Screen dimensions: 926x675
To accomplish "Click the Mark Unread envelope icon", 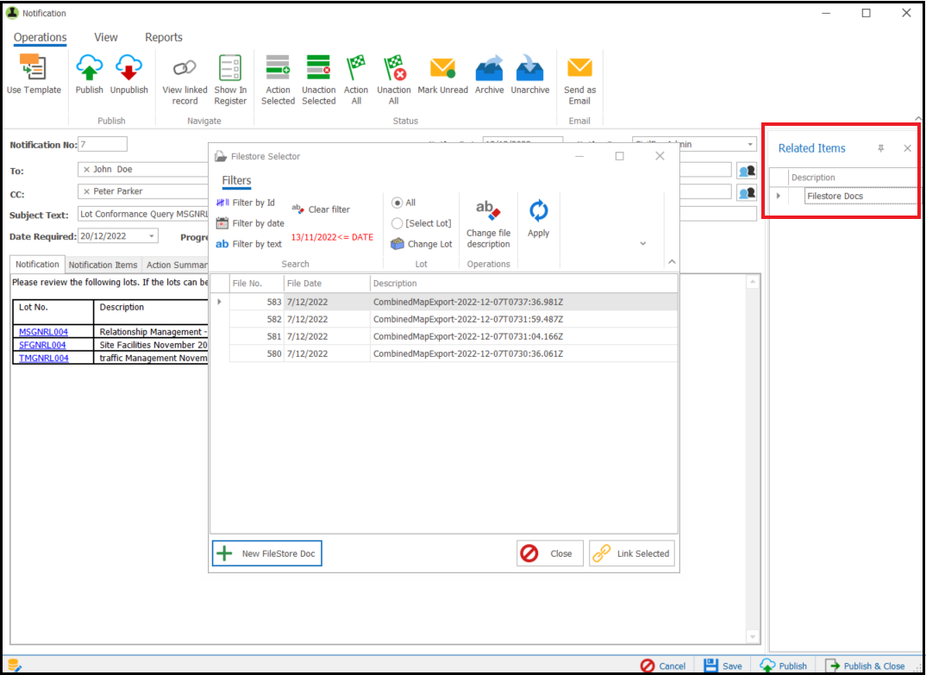I will click(x=442, y=67).
